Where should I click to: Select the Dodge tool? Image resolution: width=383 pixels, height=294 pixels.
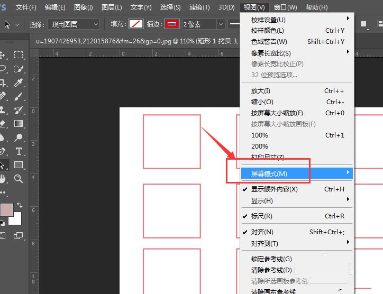tap(19, 137)
